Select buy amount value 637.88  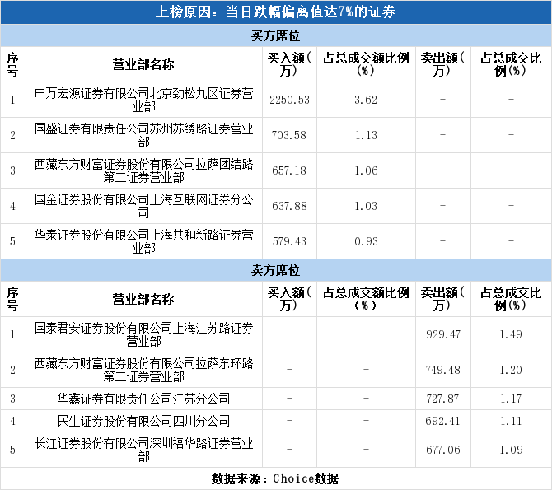[289, 206]
